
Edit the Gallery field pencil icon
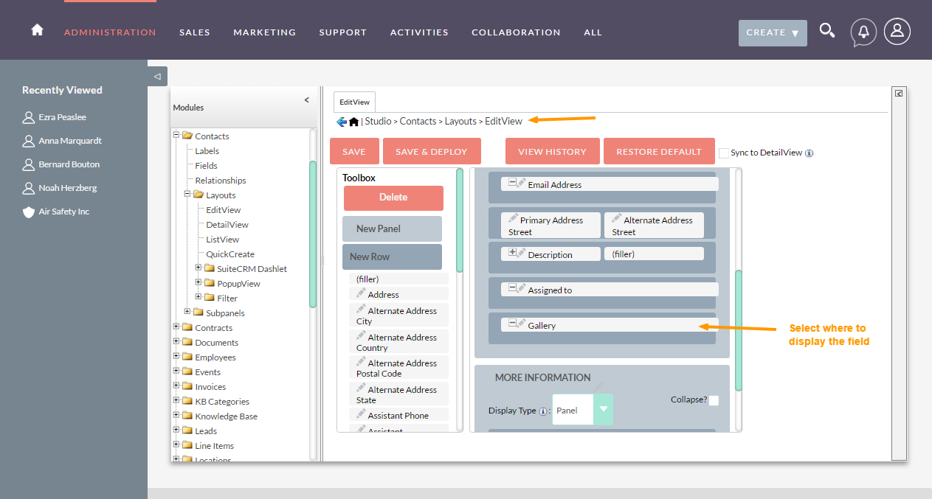521,324
